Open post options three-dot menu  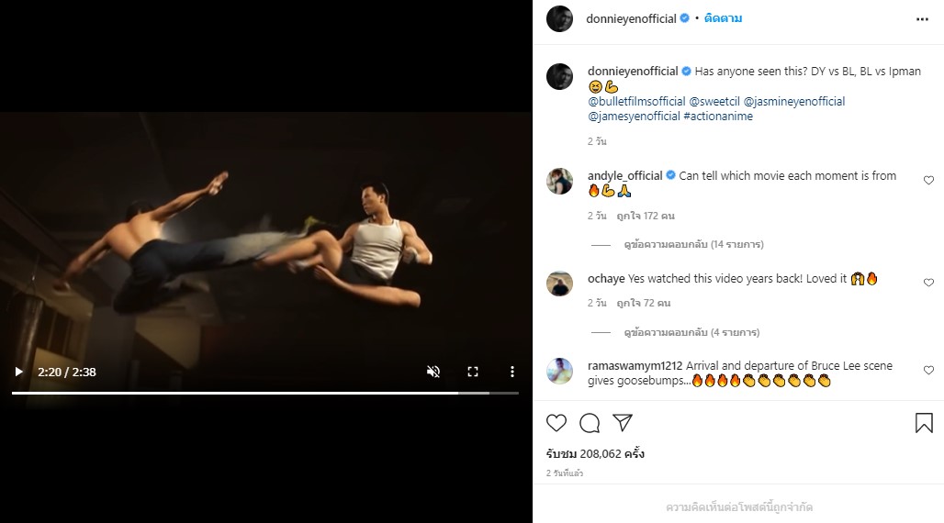click(x=922, y=18)
